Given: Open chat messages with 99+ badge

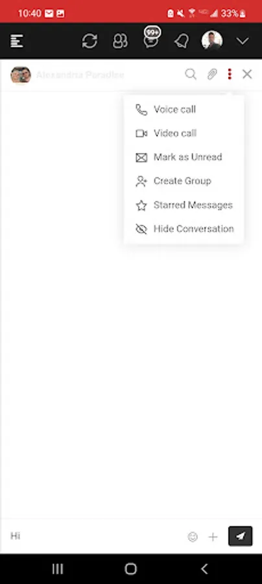Looking at the screenshot, I should point(151,39).
